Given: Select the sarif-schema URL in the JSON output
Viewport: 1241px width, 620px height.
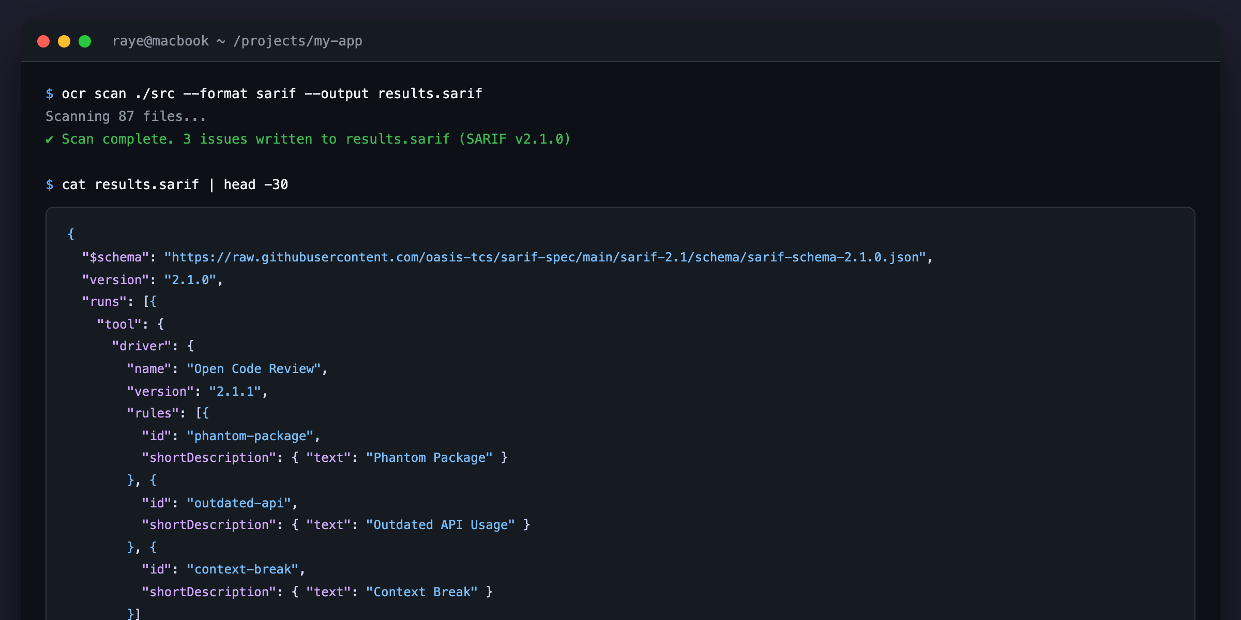Looking at the screenshot, I should click(x=546, y=257).
